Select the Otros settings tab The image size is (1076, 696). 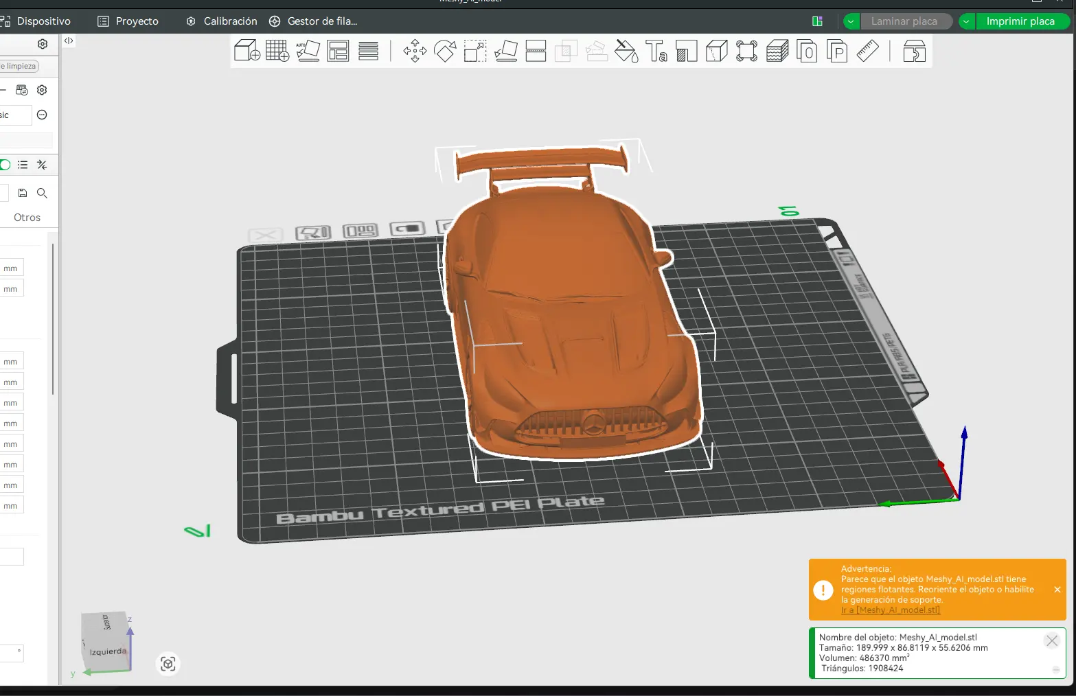(27, 218)
